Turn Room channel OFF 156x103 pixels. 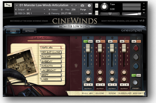click(115, 42)
